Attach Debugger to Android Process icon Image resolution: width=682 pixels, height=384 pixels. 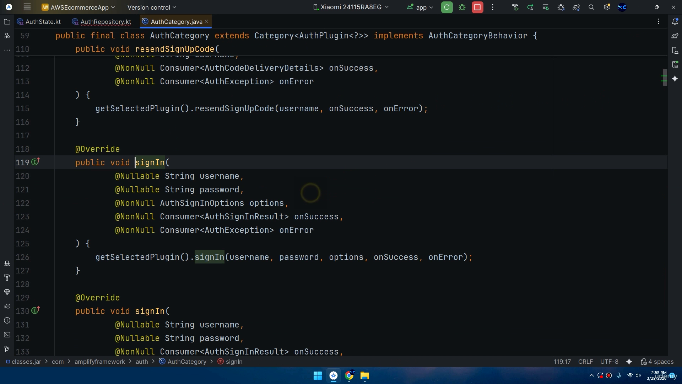pos(561,7)
